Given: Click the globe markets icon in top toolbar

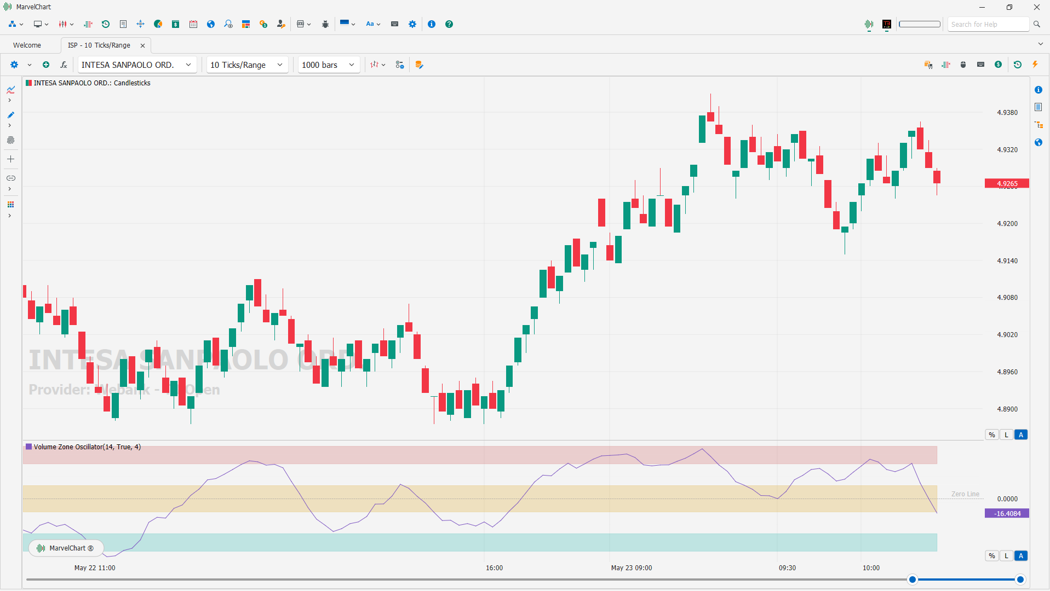Looking at the screenshot, I should tap(211, 24).
